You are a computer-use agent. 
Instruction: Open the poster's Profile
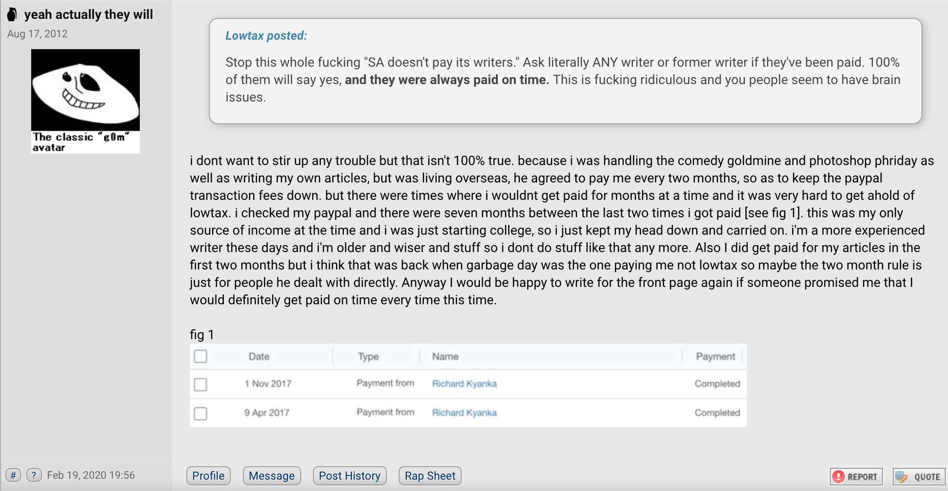pyautogui.click(x=208, y=475)
